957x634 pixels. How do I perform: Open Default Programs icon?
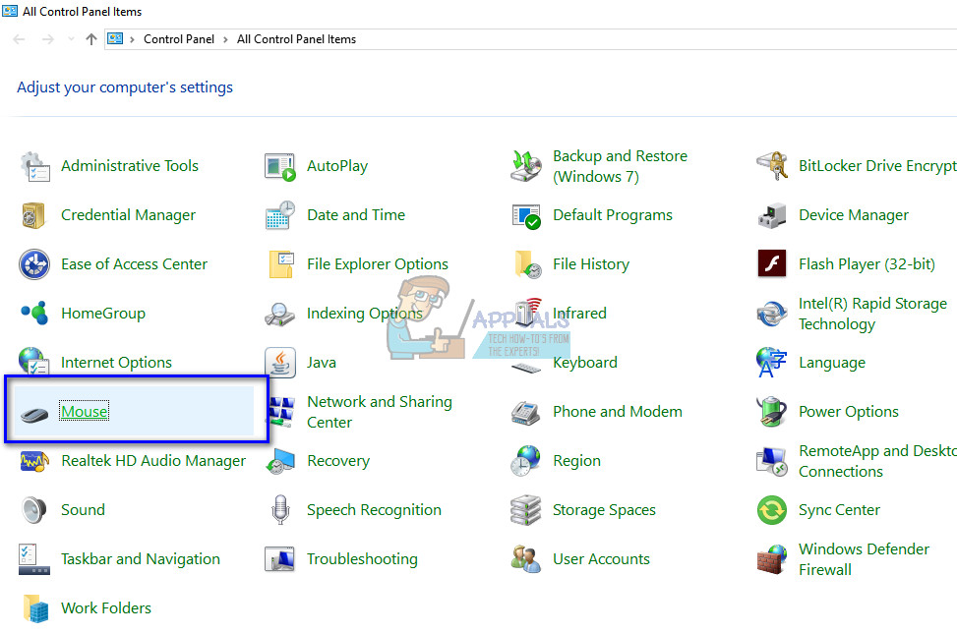pos(526,215)
